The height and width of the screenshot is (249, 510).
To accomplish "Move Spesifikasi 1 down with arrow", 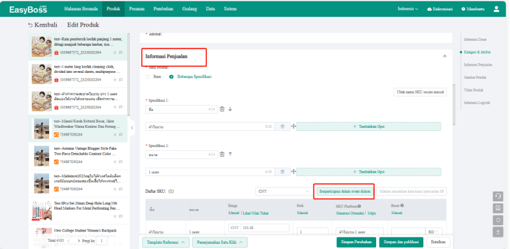I will click(x=230, y=109).
